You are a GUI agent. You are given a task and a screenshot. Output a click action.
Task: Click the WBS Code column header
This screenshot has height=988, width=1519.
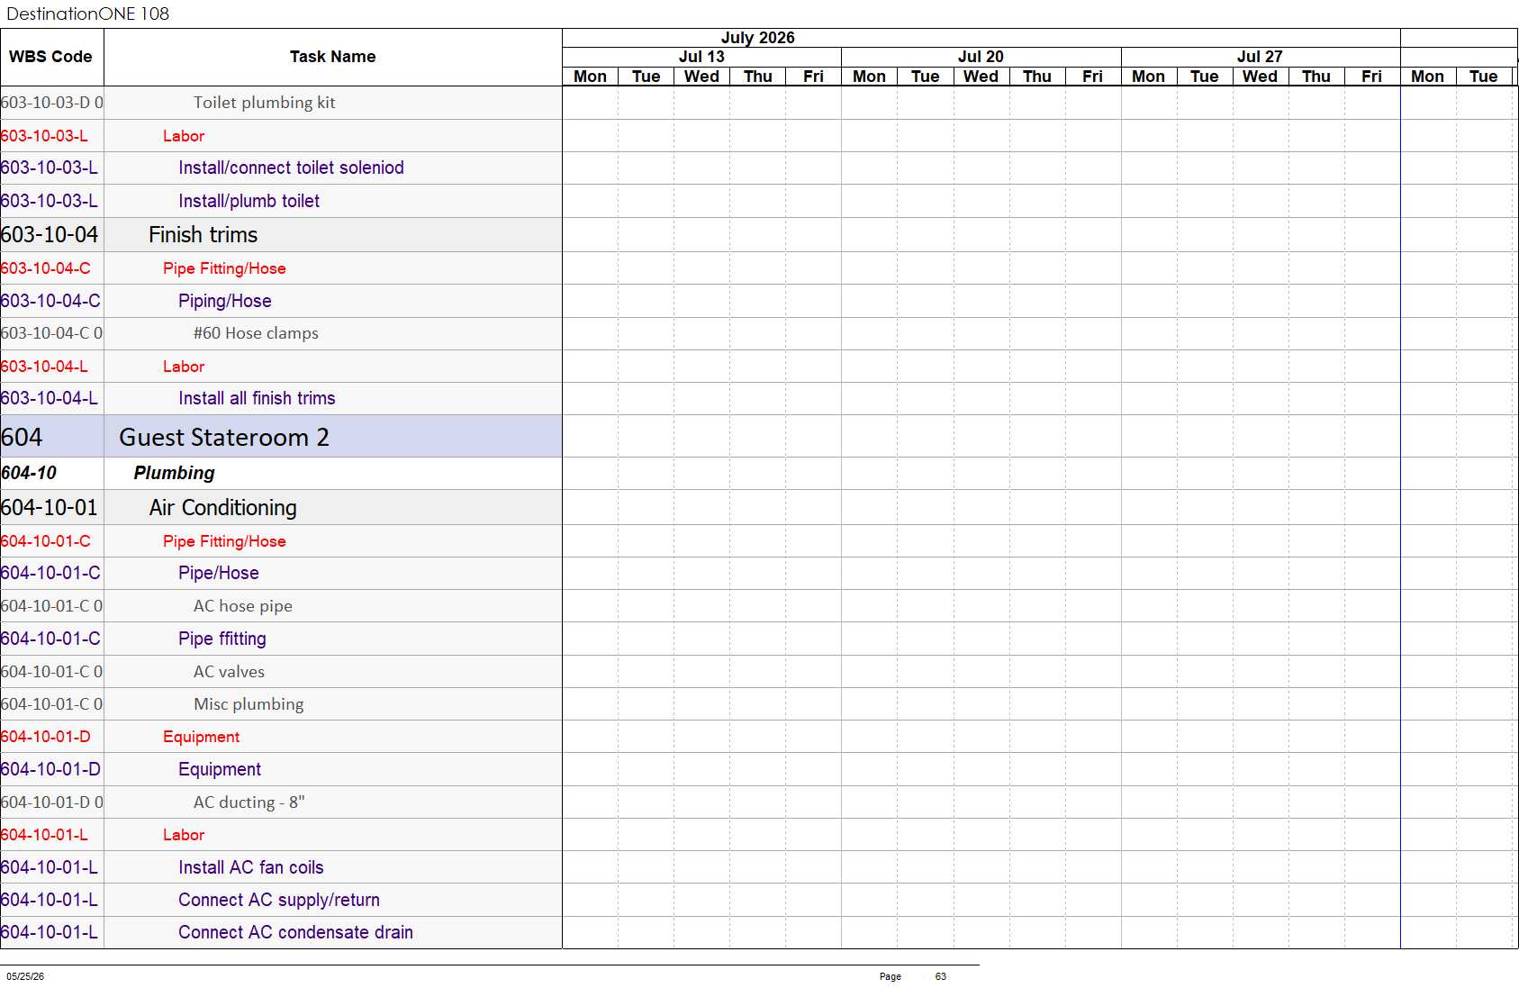click(x=51, y=57)
